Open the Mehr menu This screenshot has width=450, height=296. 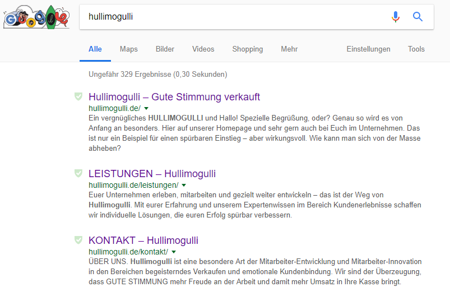(289, 49)
